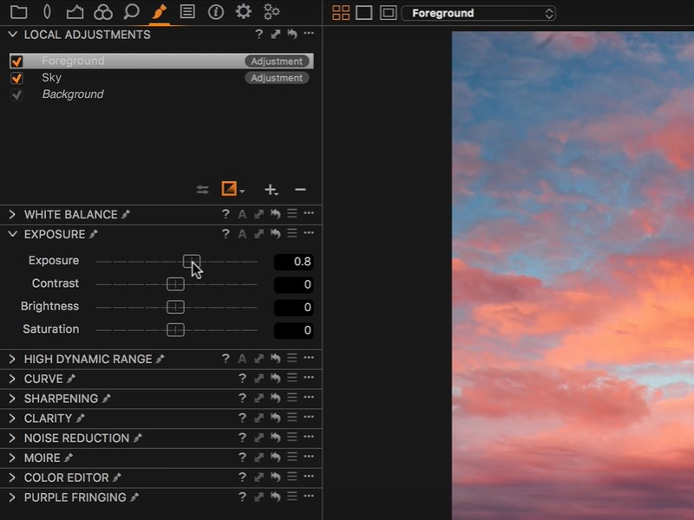
Task: Auto adjust White Balance
Action: click(242, 214)
